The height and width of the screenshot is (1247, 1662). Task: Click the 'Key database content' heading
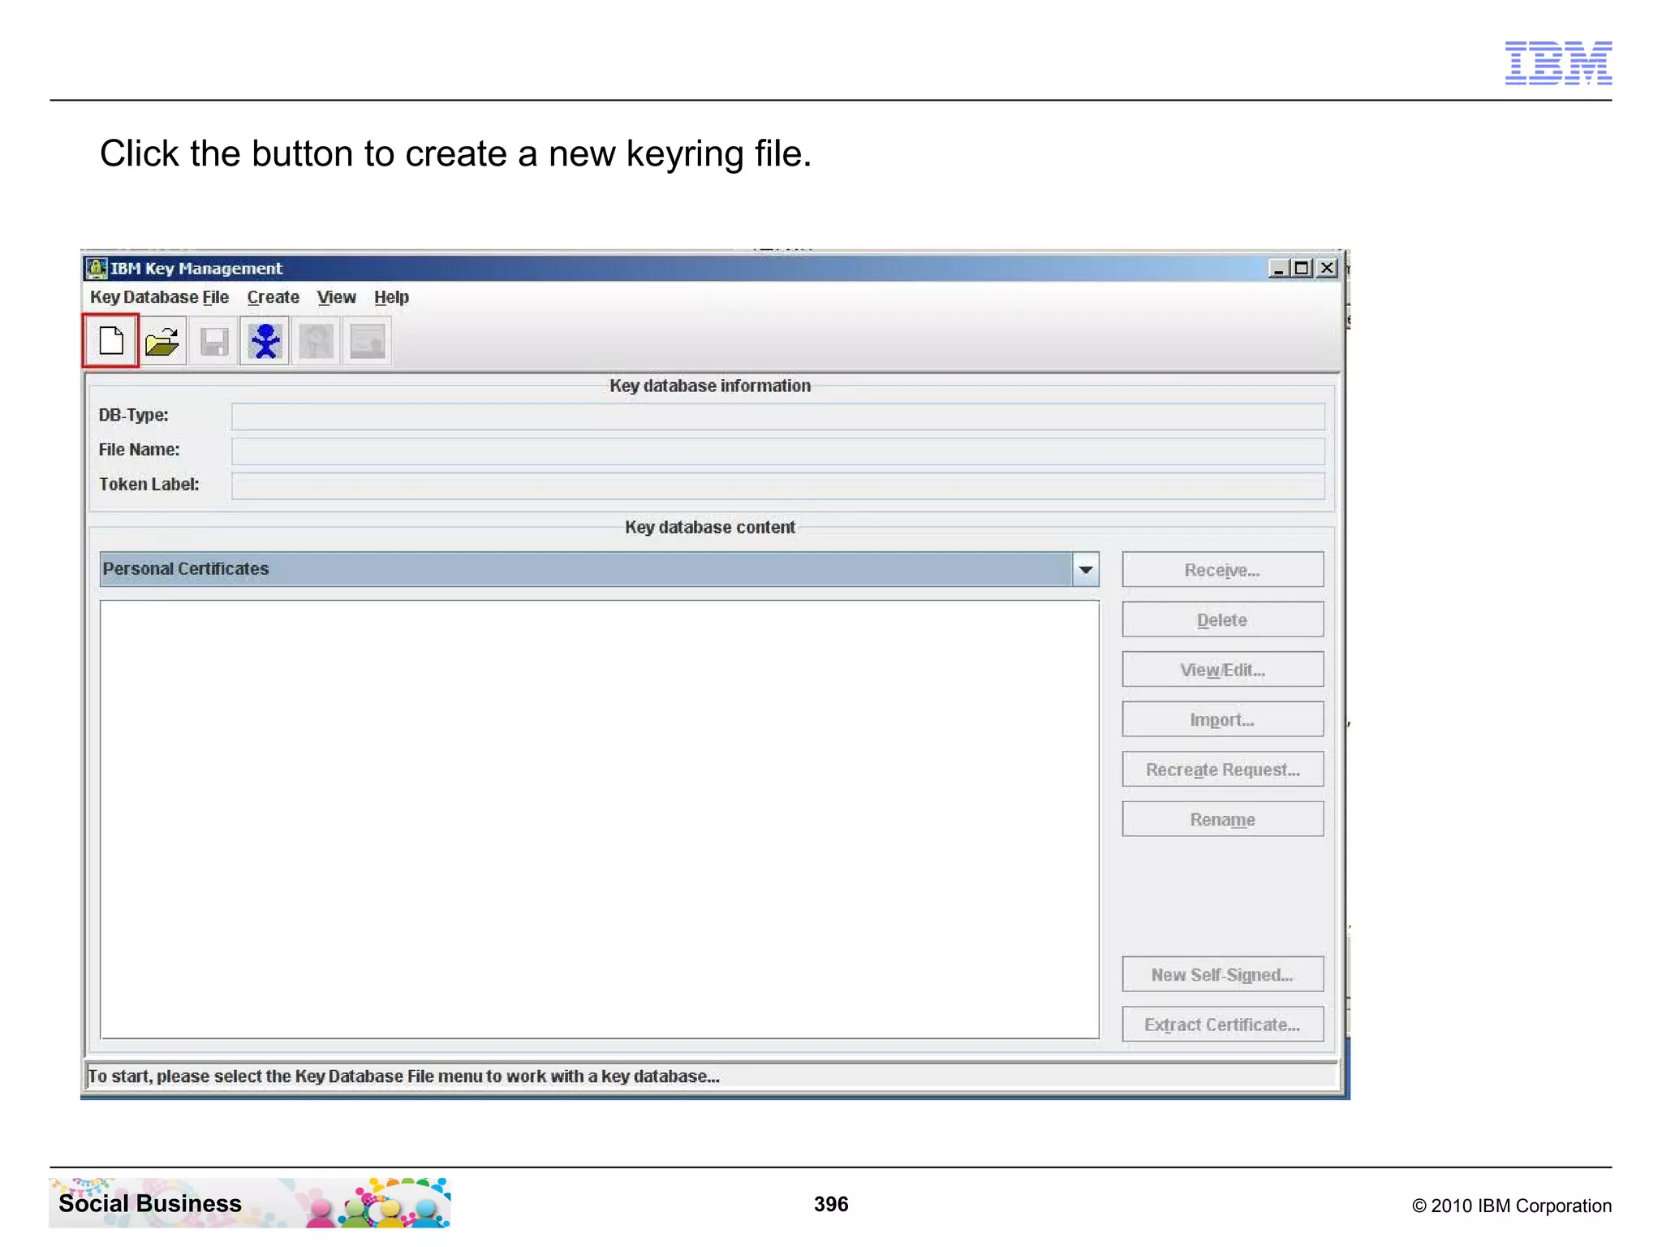click(x=710, y=527)
